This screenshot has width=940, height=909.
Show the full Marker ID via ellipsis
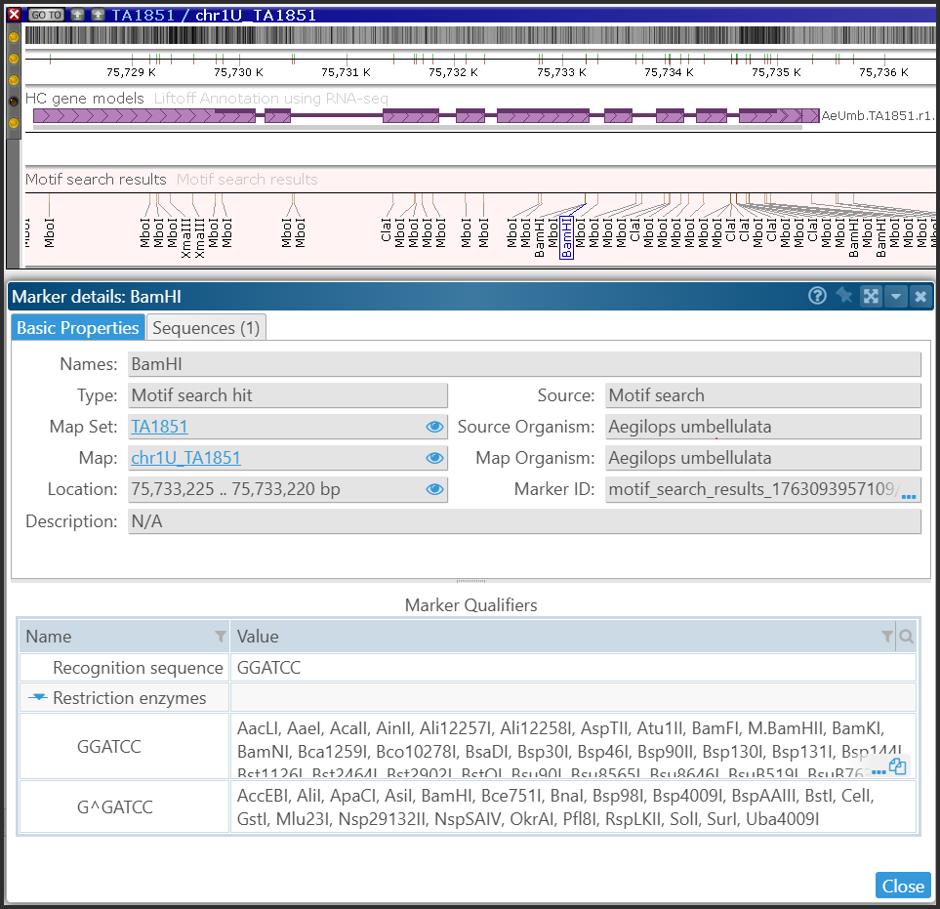pos(908,496)
